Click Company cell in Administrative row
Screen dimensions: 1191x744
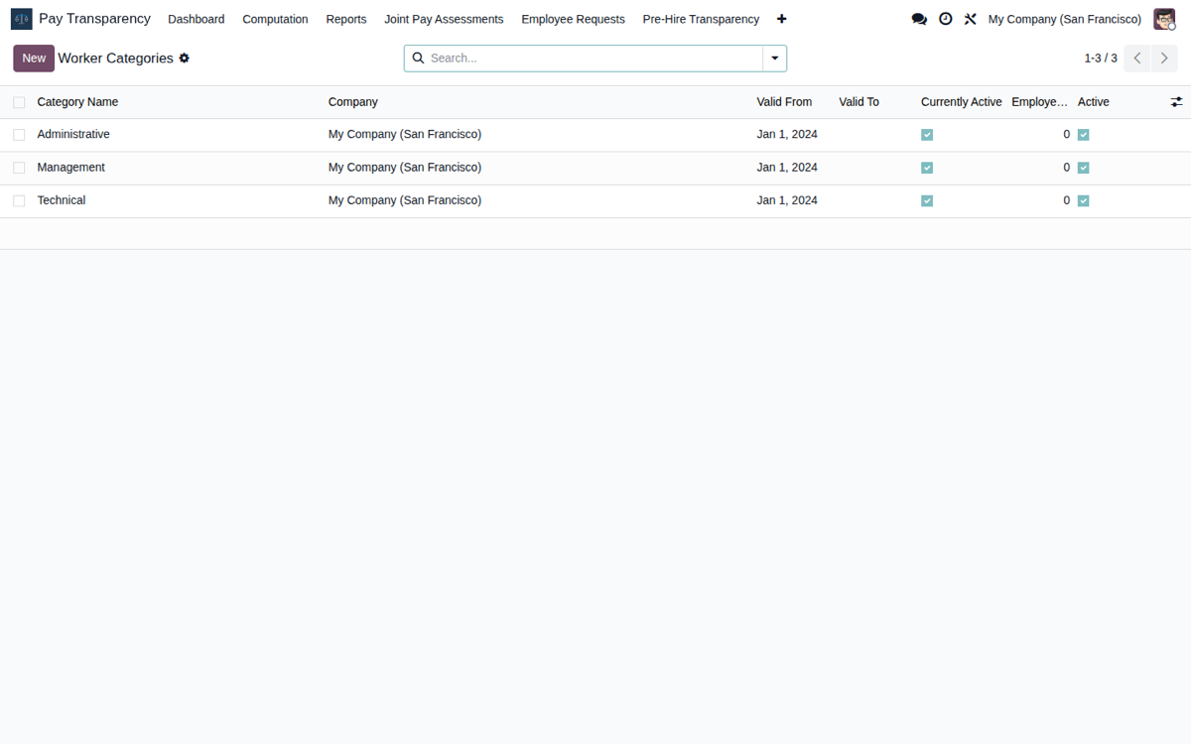click(x=405, y=135)
